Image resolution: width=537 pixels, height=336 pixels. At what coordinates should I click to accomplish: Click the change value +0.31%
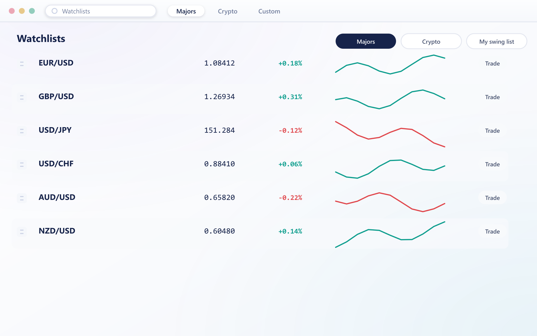[290, 97]
